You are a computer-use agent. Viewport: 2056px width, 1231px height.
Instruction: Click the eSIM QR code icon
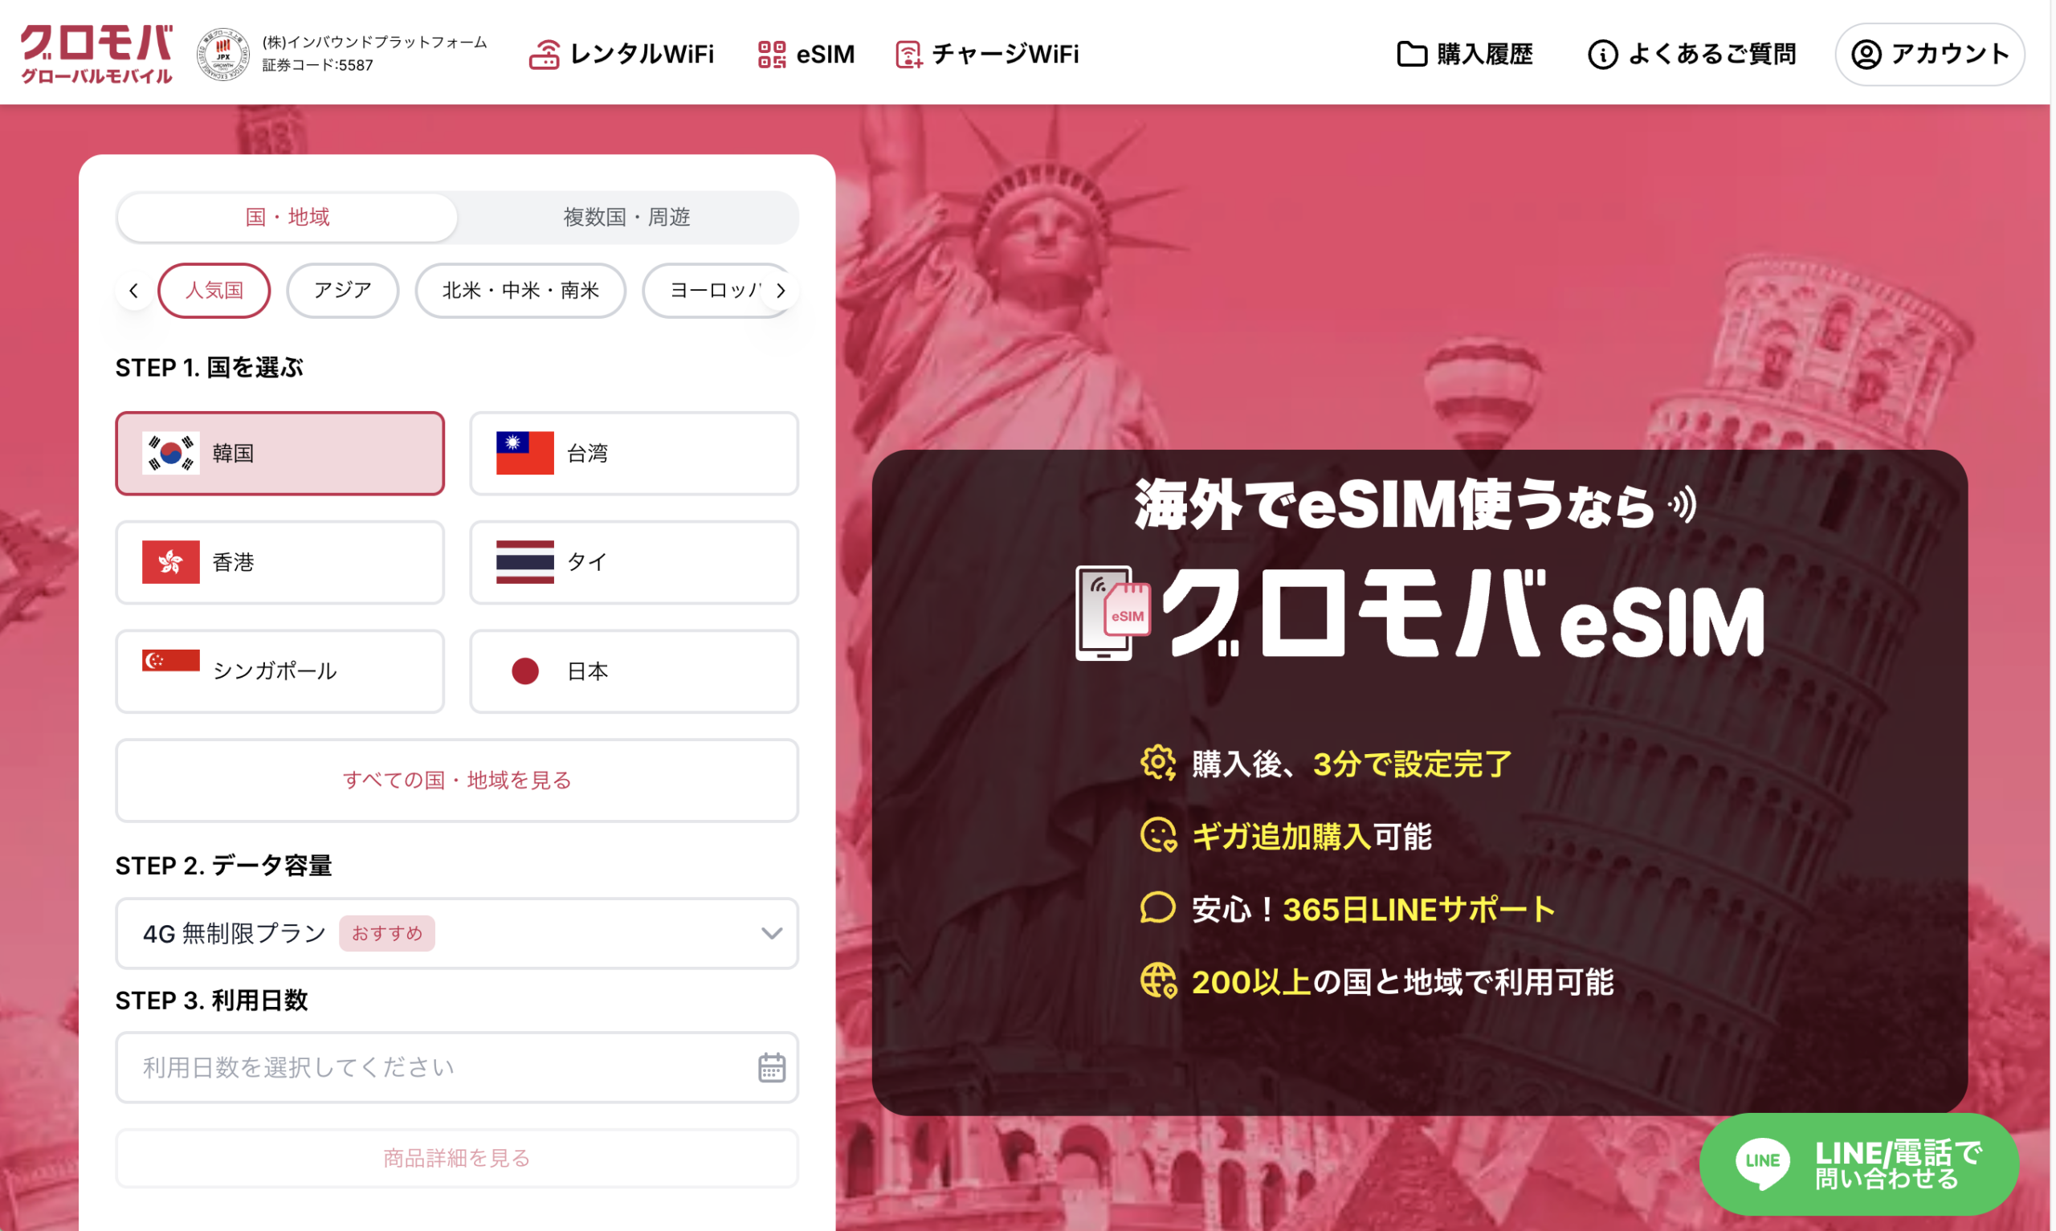[771, 55]
